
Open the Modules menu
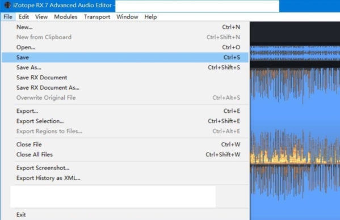66,16
